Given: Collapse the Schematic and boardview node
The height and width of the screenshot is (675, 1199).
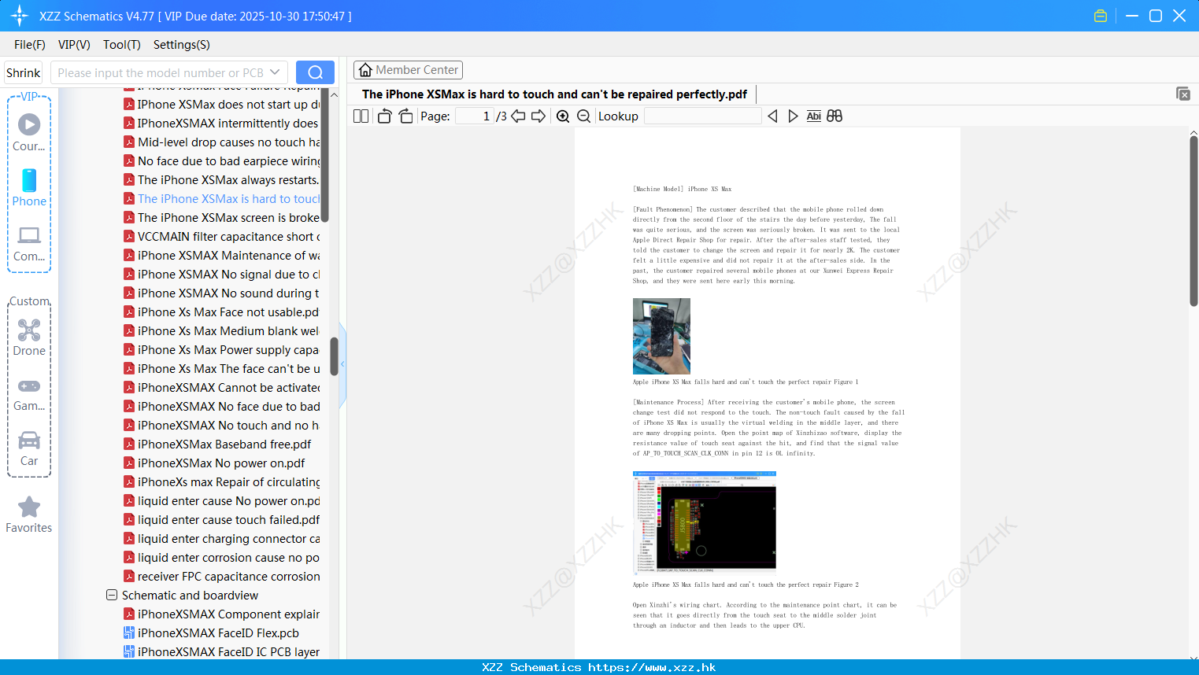Looking at the screenshot, I should (112, 596).
